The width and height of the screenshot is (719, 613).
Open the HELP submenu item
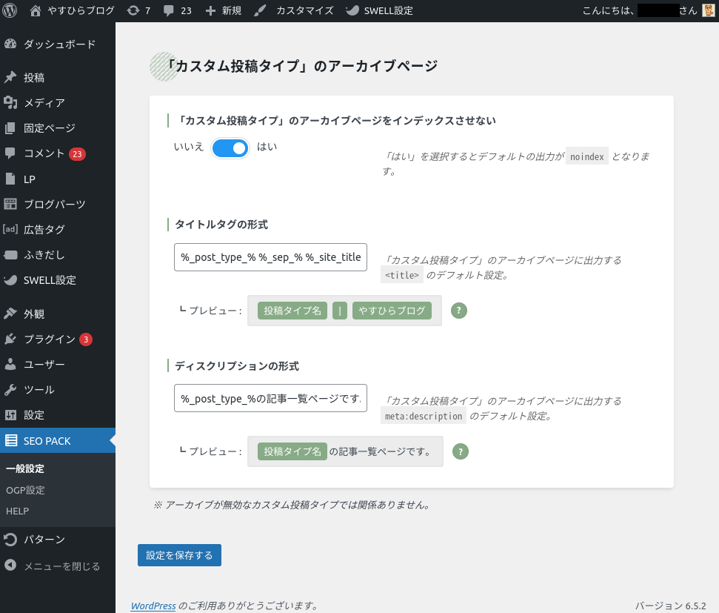[17, 511]
